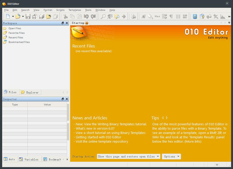Switch to the Auto inspector tab

point(10,159)
